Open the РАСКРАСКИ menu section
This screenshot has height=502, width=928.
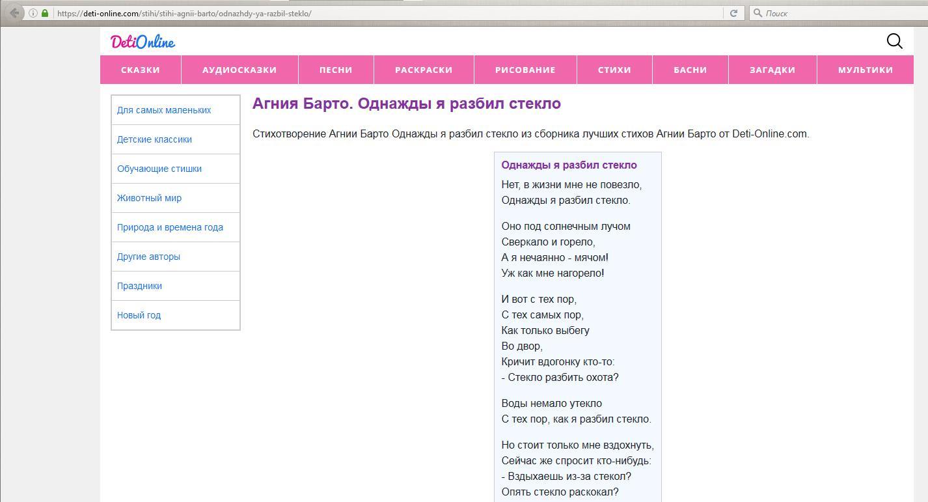tap(424, 70)
